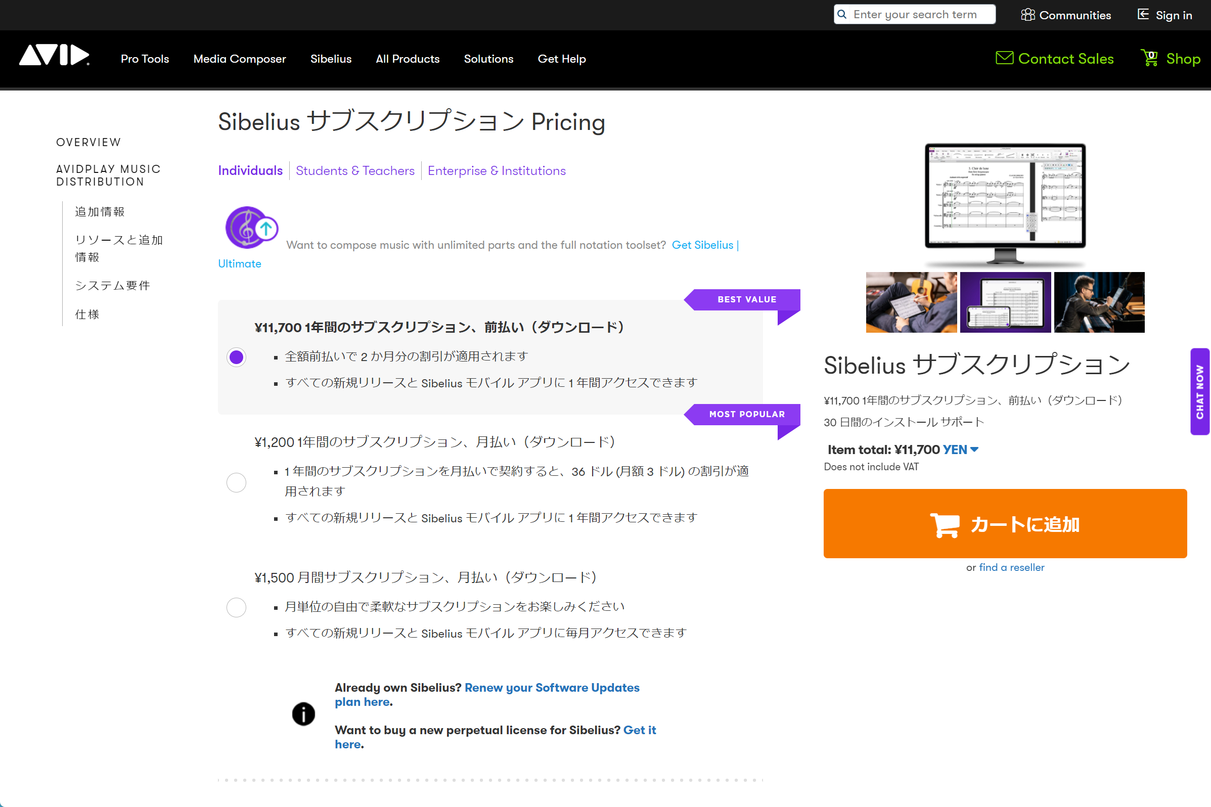The height and width of the screenshot is (807, 1211).
Task: Click the MOST POPULAR ribbon badge
Action: 742,415
